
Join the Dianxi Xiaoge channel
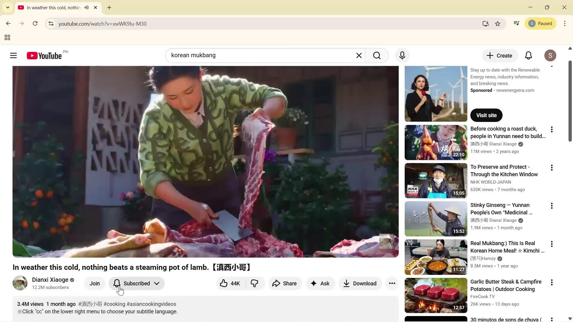click(x=94, y=283)
